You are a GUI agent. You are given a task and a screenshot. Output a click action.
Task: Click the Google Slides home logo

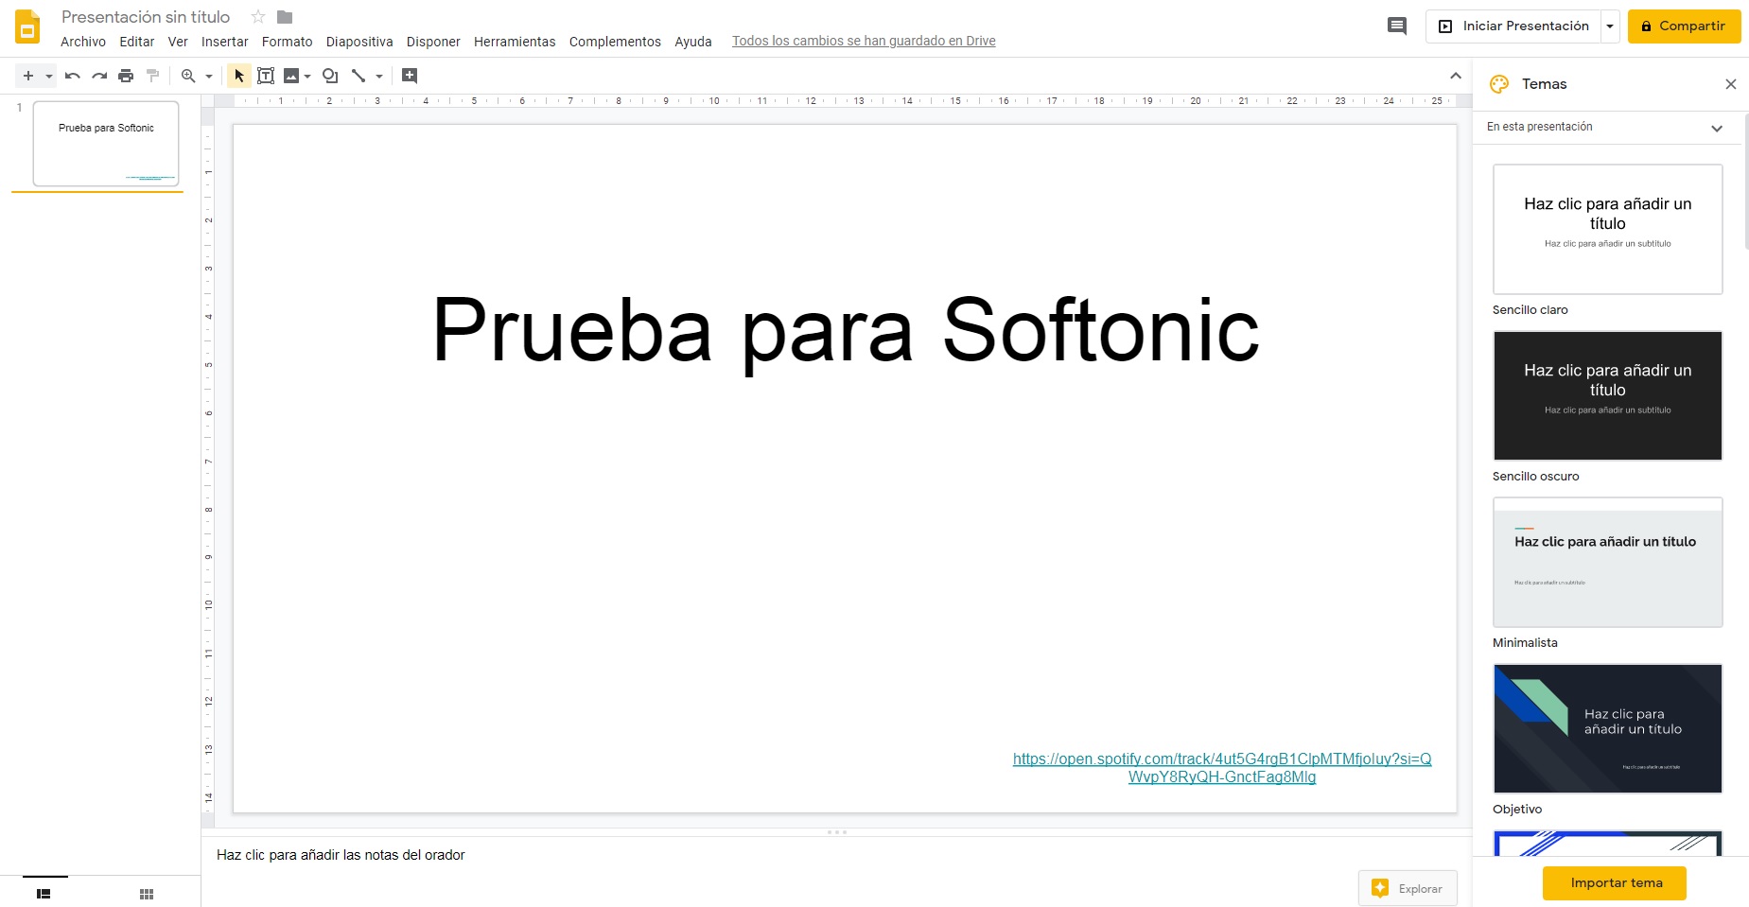pyautogui.click(x=27, y=26)
